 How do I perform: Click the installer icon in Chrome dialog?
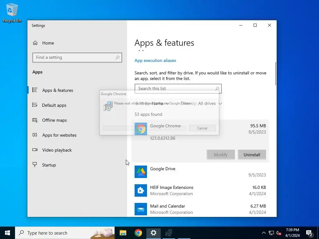[108, 106]
